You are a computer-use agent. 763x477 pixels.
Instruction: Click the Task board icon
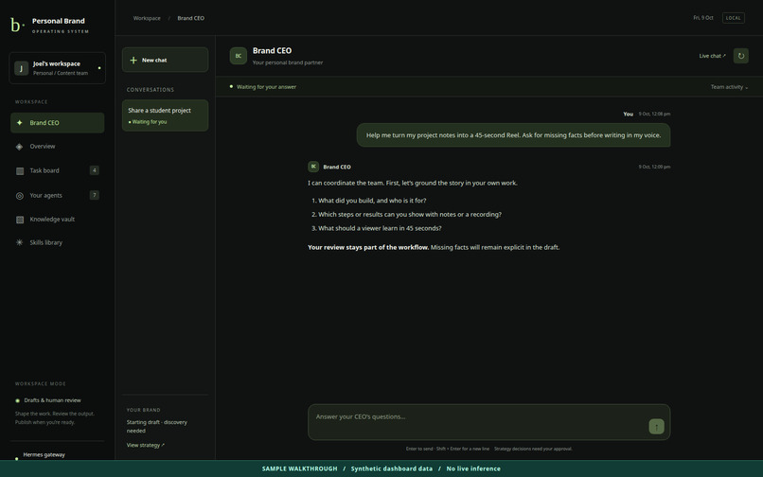pyautogui.click(x=20, y=171)
